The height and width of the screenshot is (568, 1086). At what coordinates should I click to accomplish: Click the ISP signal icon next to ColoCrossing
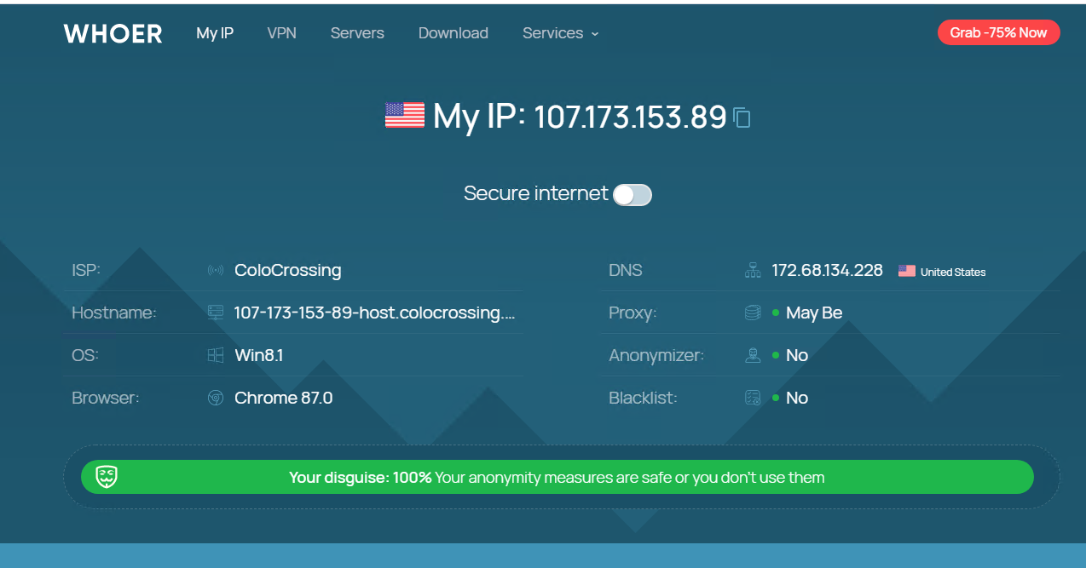(216, 271)
